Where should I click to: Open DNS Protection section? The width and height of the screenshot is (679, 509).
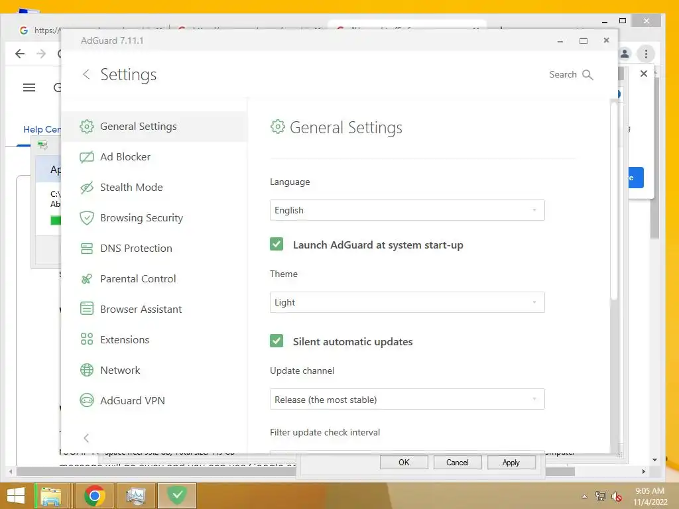click(x=154, y=249)
